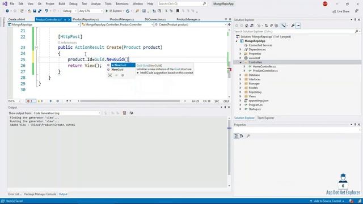Select the first NewGuid IntelliSense suggestion

click(x=123, y=65)
